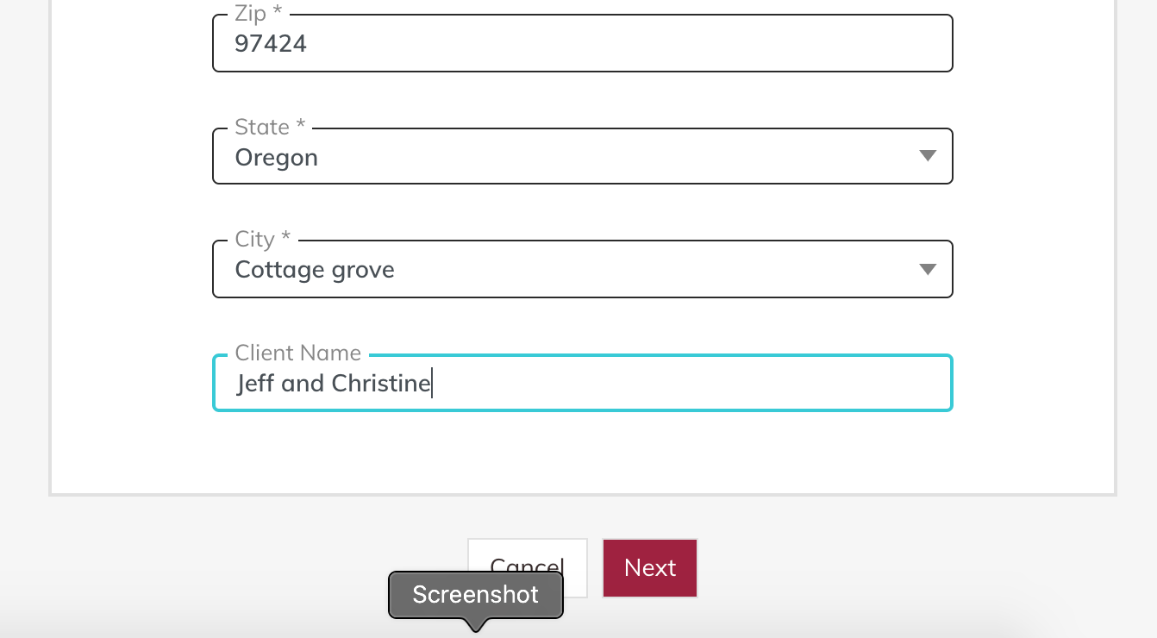Open the State dropdown arrow
The width and height of the screenshot is (1157, 638).
pyautogui.click(x=928, y=156)
